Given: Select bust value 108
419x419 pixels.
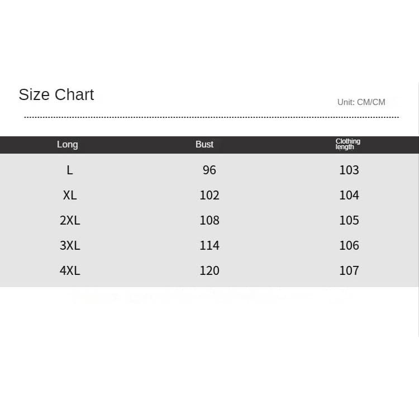Looking at the screenshot, I should tap(209, 220).
